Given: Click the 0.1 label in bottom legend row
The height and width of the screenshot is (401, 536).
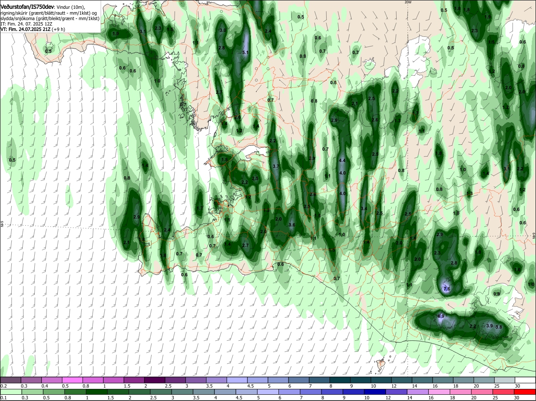Looking at the screenshot, I should [3, 398].
